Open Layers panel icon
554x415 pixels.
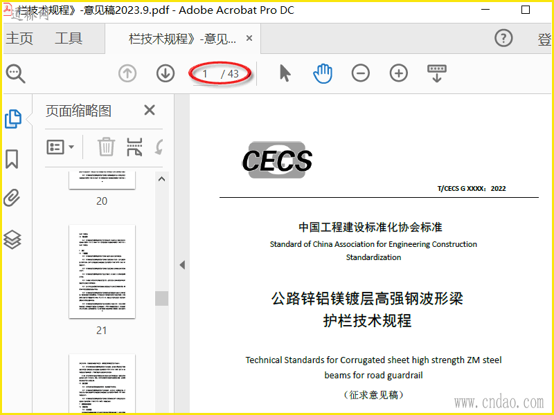tap(12, 239)
